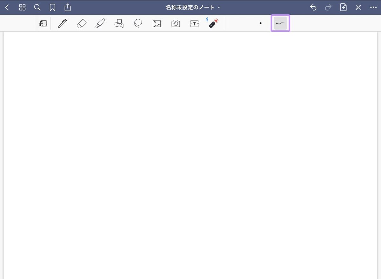This screenshot has height=279, width=381.
Task: Select the Lasso tool
Action: (138, 24)
